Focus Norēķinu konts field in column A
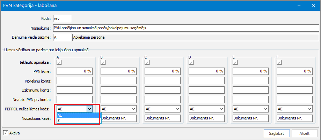321x140 pixels. click(74, 80)
